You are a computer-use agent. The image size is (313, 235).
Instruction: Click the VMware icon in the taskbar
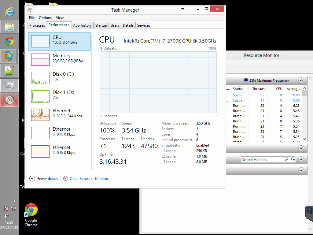(x=9, y=56)
